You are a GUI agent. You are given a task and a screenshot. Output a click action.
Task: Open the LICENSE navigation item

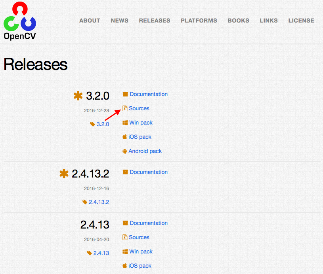301,21
